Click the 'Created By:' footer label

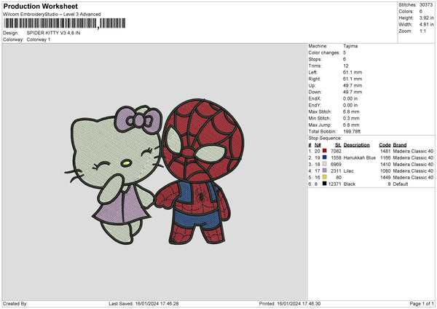tap(15, 304)
